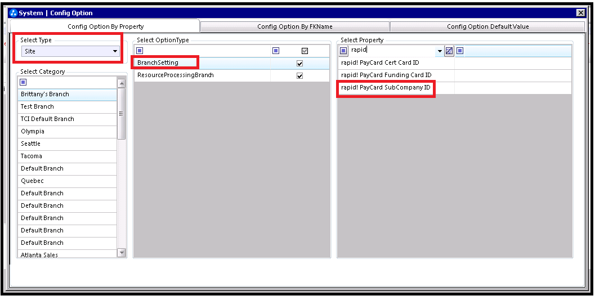The width and height of the screenshot is (595, 300).
Task: Select TCI Default Branch in the list
Action: coord(67,119)
